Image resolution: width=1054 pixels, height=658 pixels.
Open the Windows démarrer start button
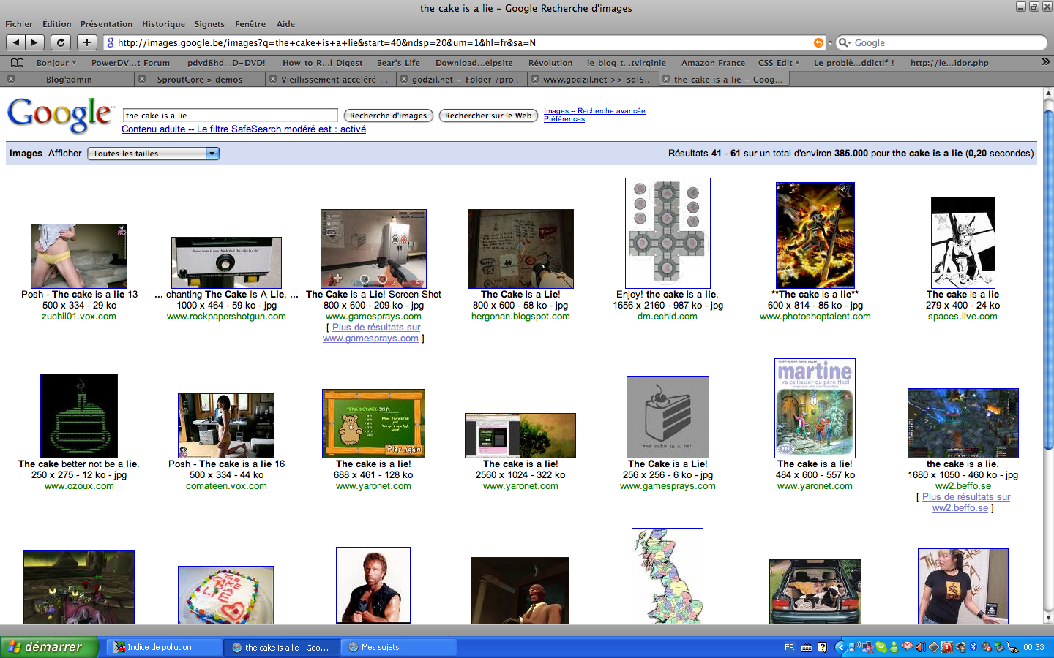49,647
